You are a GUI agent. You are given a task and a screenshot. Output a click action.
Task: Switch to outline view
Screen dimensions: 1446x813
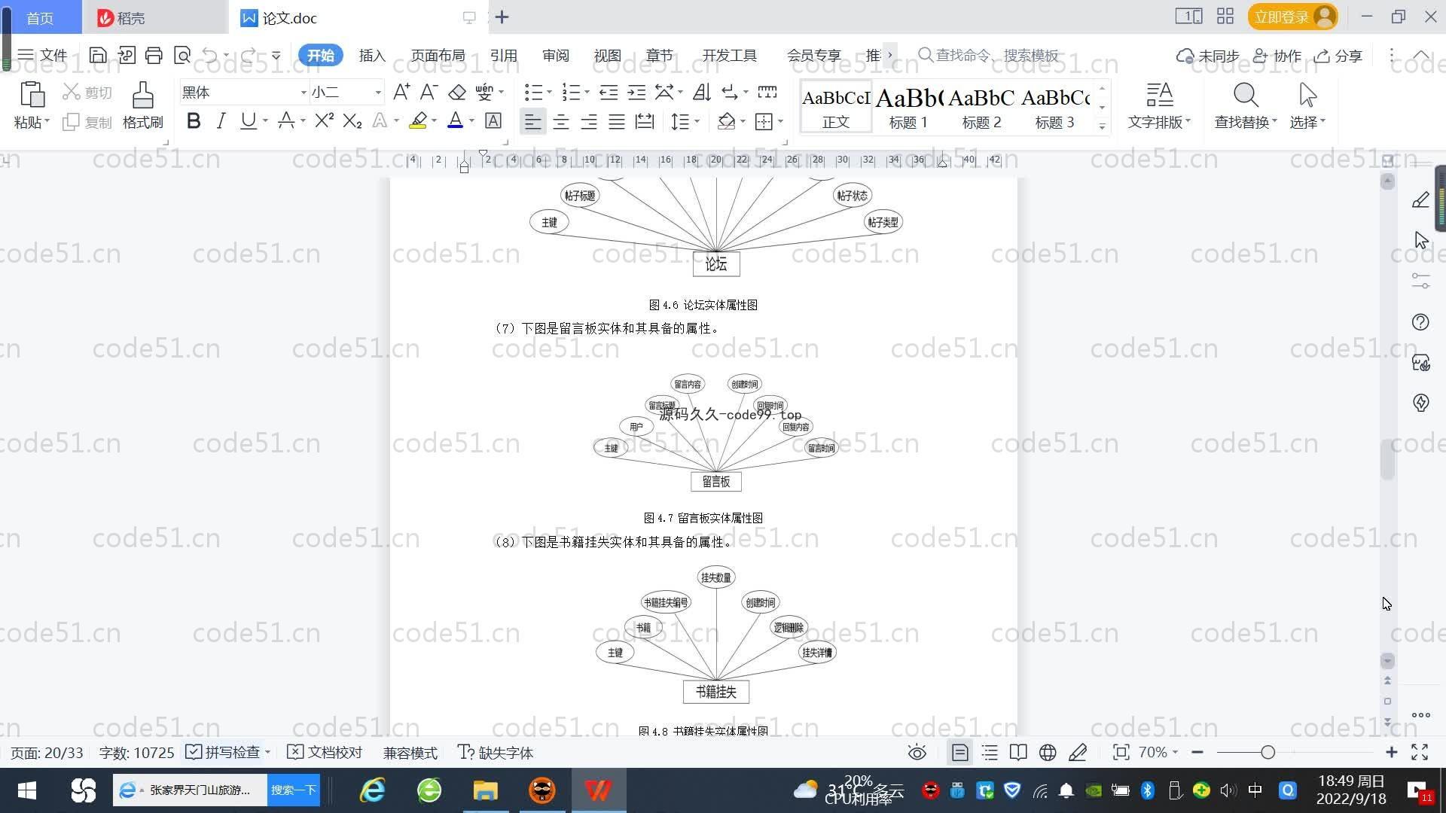pos(990,752)
